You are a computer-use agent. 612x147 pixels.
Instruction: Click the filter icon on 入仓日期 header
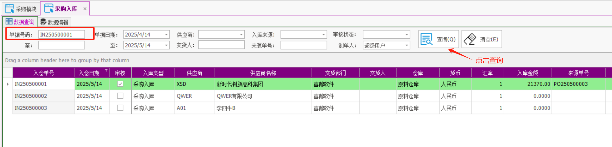(x=106, y=70)
